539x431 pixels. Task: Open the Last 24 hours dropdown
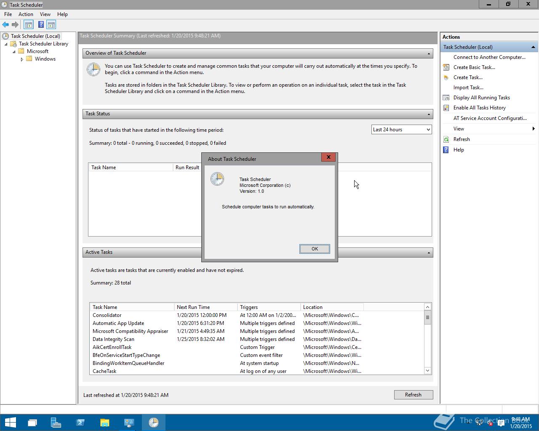click(401, 130)
